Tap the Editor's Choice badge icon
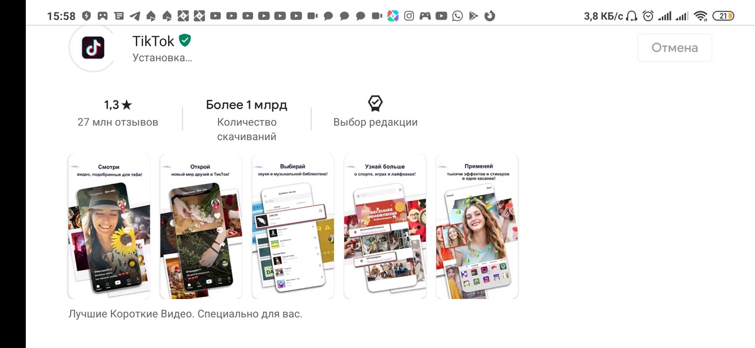Viewport: 755px width, 348px height. (x=375, y=104)
